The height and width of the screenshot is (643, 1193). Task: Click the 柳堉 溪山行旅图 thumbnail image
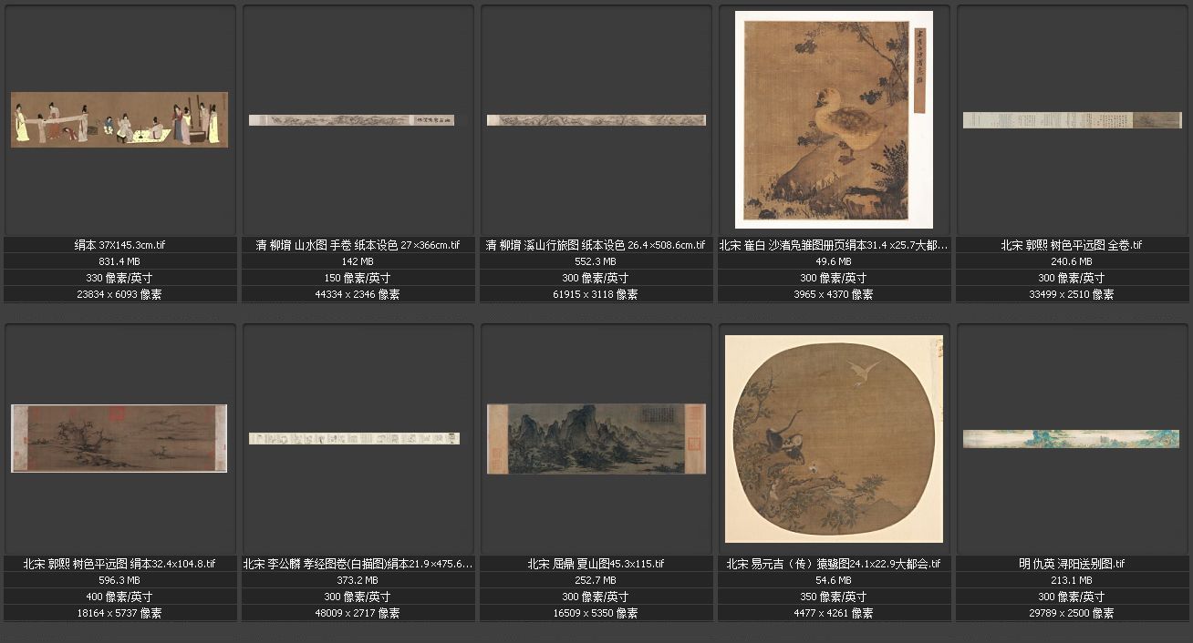point(596,120)
